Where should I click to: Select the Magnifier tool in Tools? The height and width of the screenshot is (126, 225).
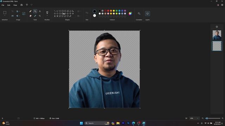tap(40, 16)
